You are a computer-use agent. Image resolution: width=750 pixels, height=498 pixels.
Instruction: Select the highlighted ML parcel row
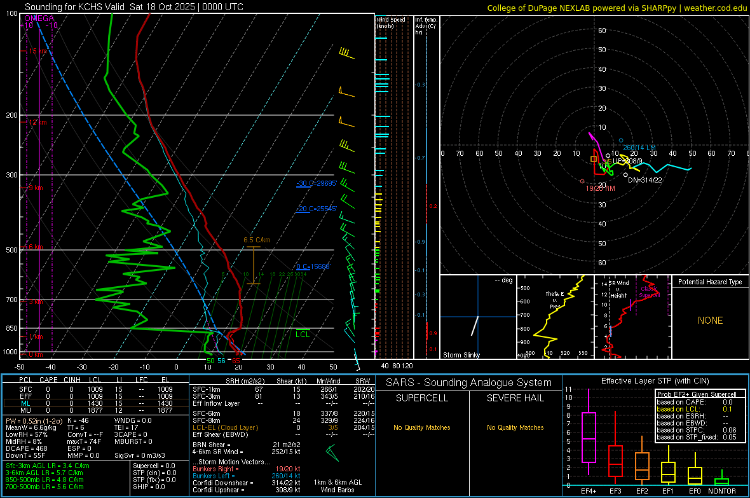[96, 403]
